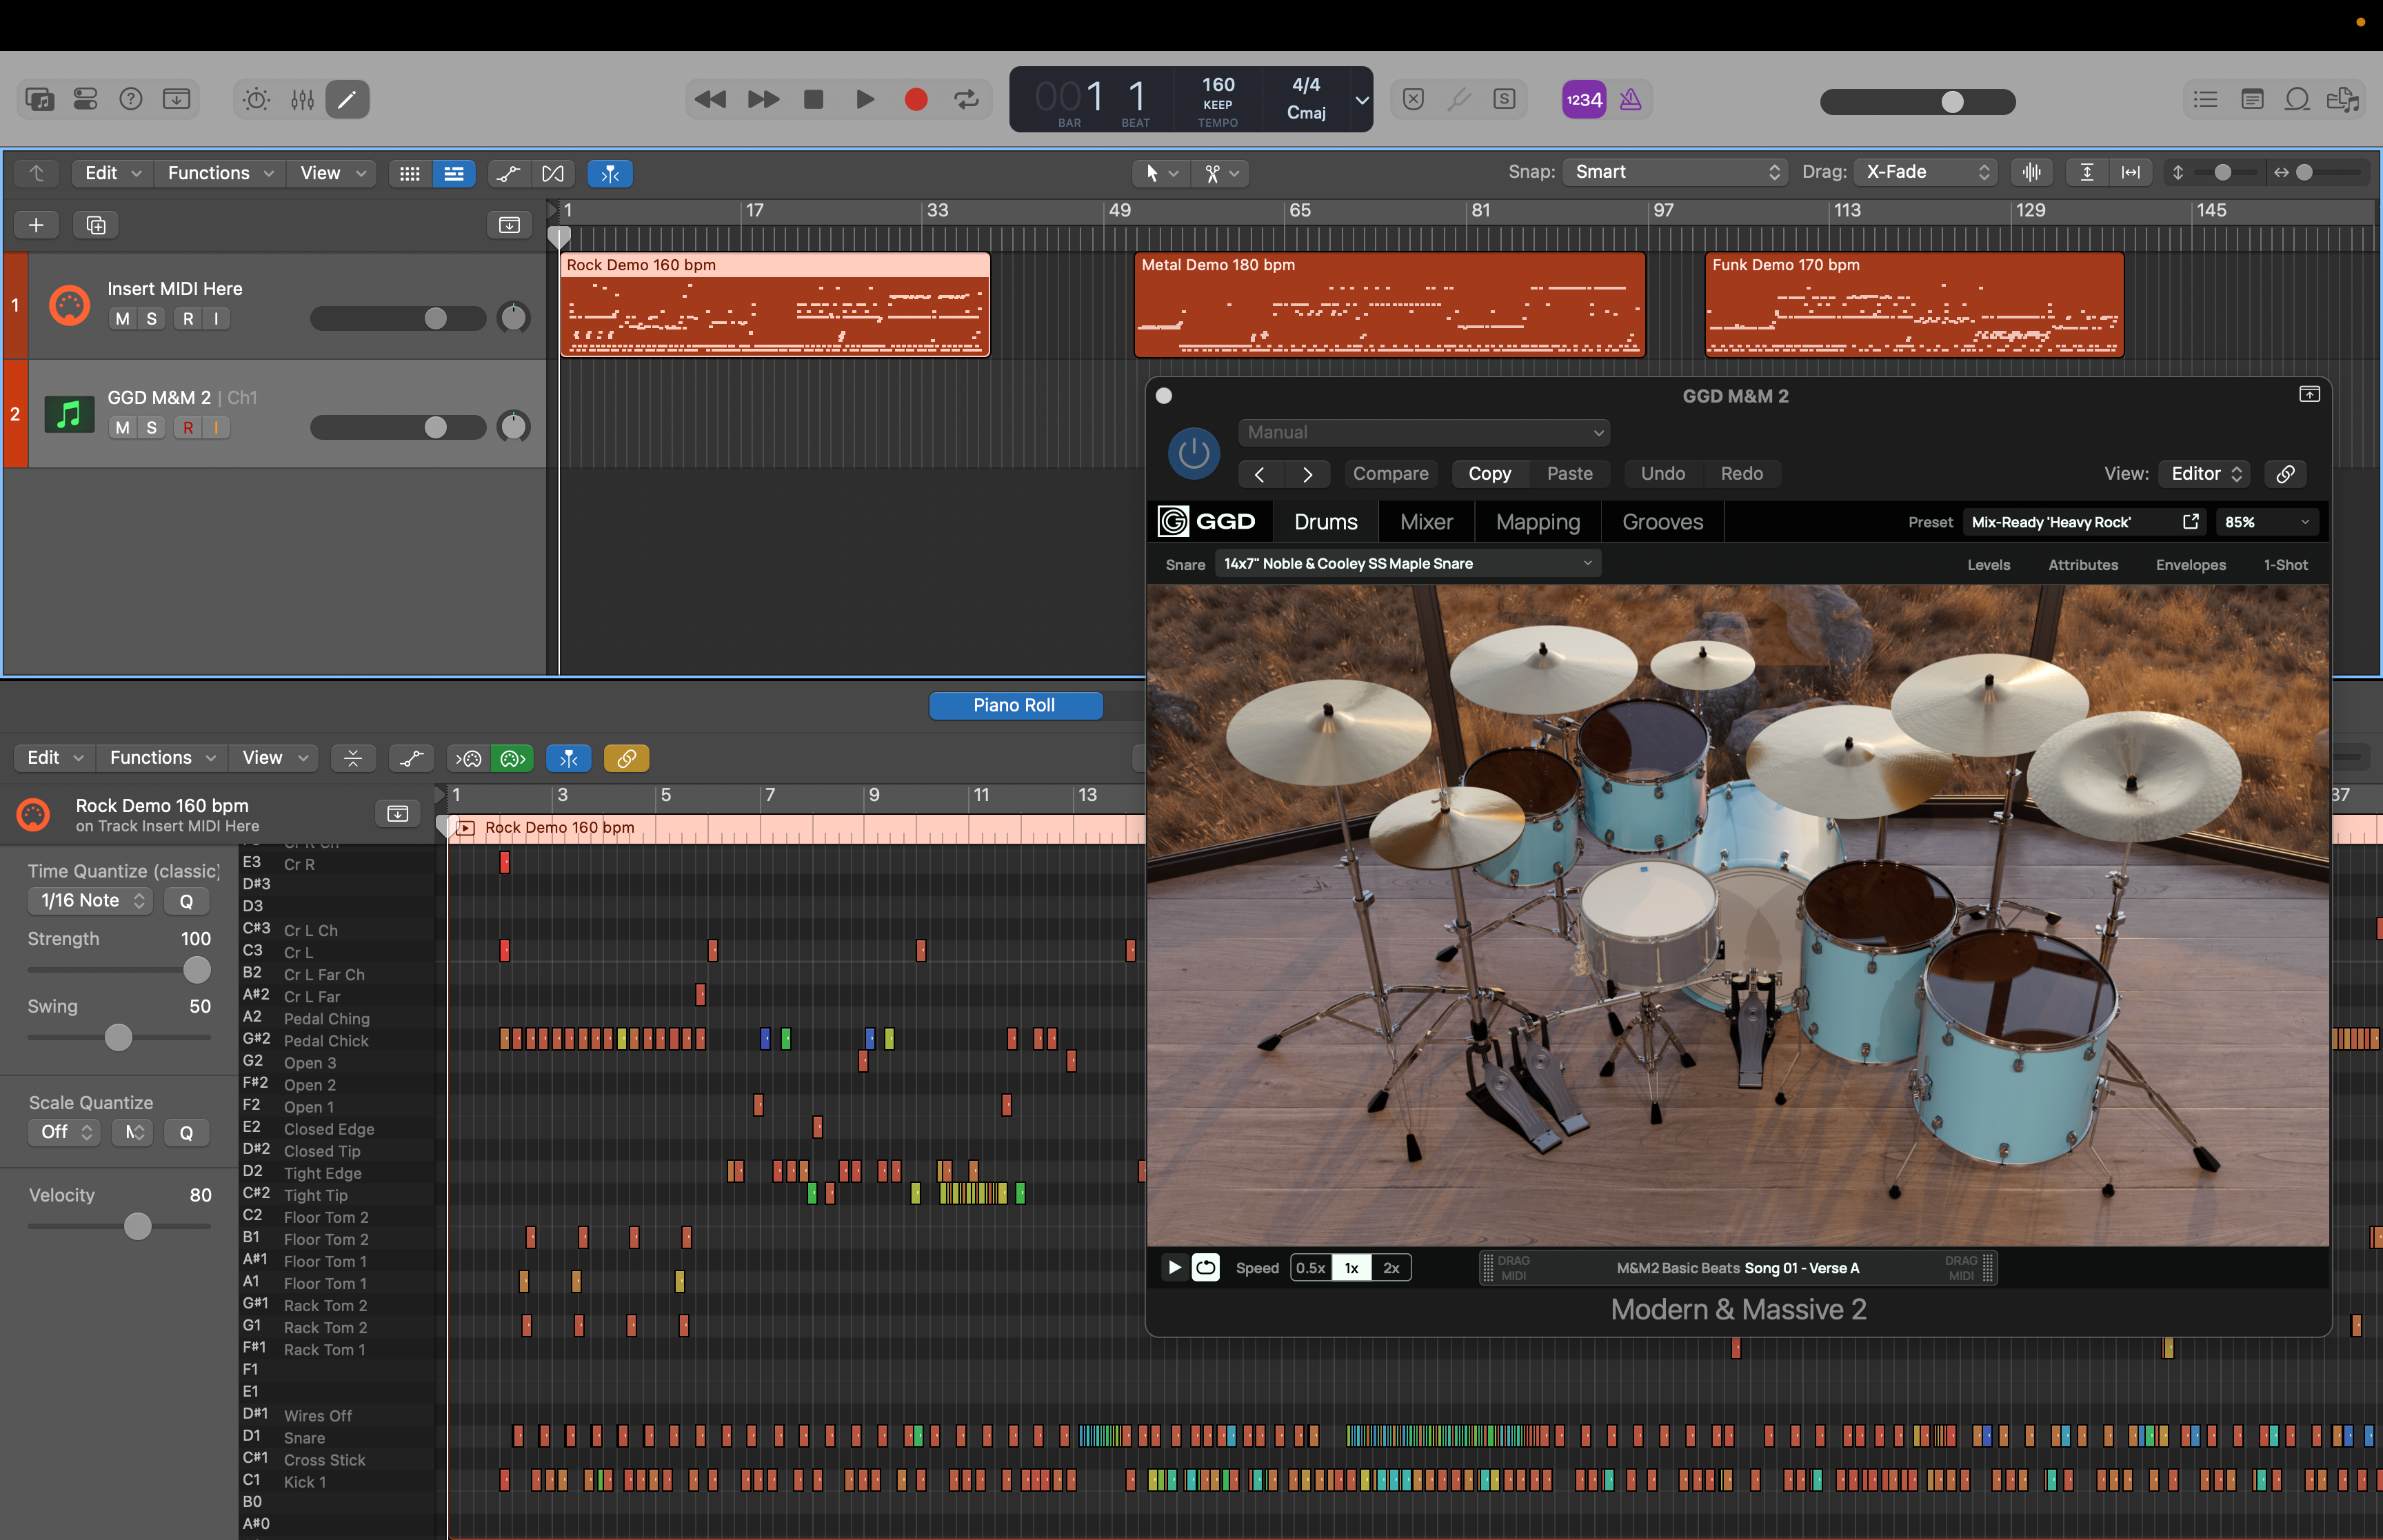
Task: Click the Swing slider handle
Action: (x=118, y=1038)
